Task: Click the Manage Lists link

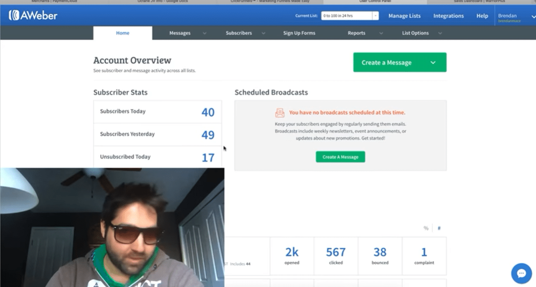Action: coord(404,16)
